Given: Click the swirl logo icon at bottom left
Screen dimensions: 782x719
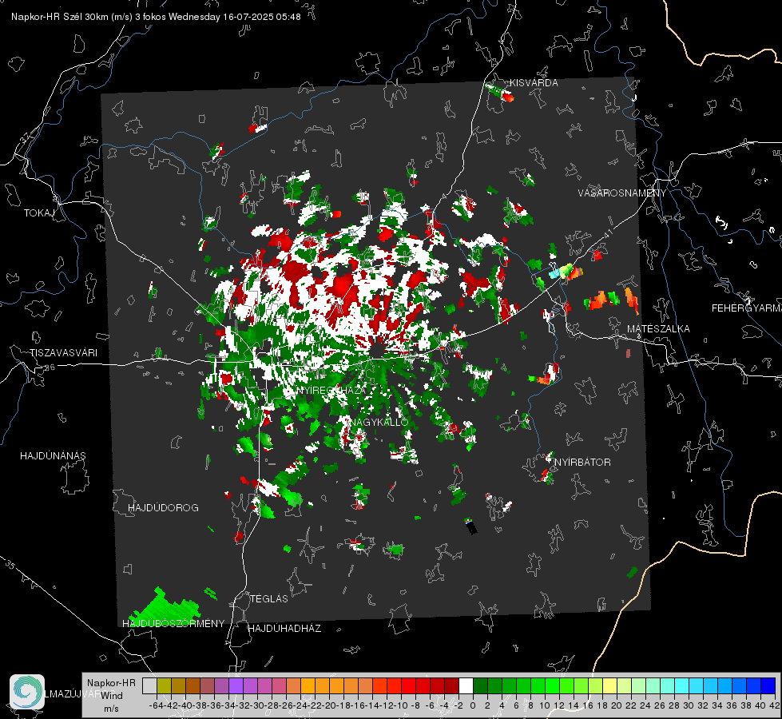Looking at the screenshot, I should click(x=27, y=692).
